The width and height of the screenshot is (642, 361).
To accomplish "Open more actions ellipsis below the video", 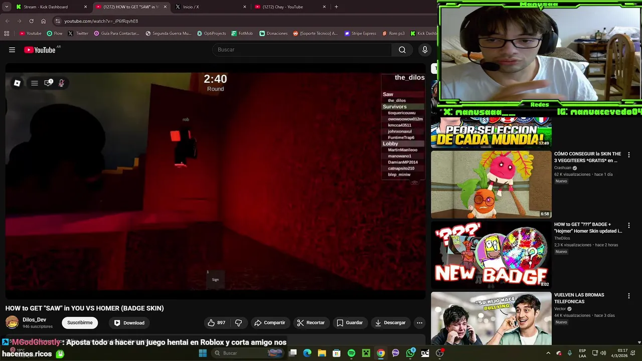I will 420,323.
